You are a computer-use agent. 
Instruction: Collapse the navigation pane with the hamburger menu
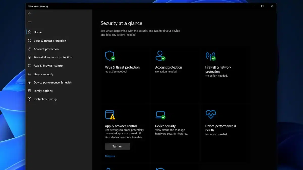[29, 22]
